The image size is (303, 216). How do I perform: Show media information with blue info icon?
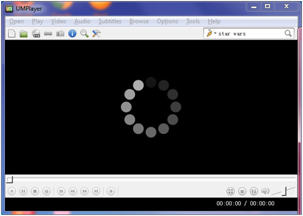point(72,34)
